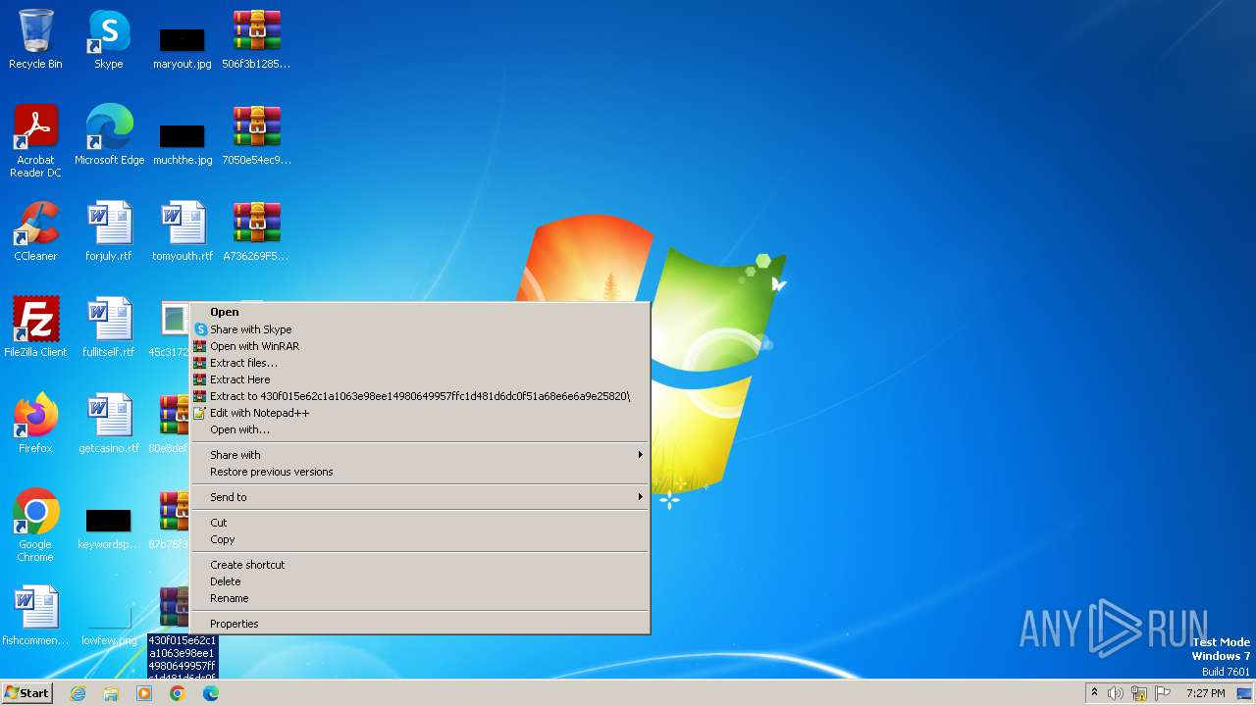Choose Properties in context menu
Screen dimensions: 1256x706
(420, 624)
